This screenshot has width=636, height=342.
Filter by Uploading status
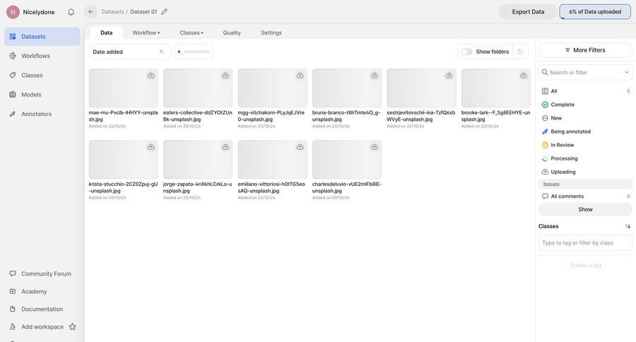[585, 172]
